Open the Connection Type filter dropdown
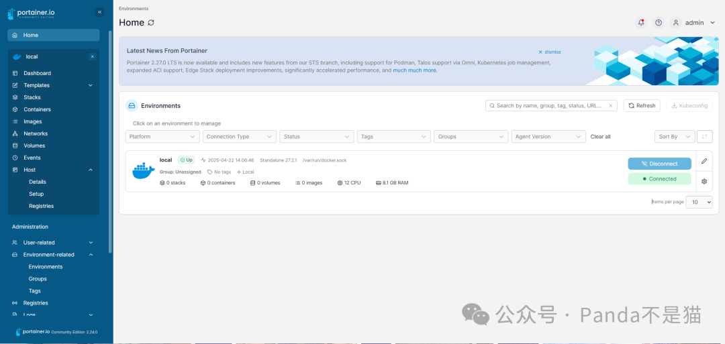 pos(240,137)
